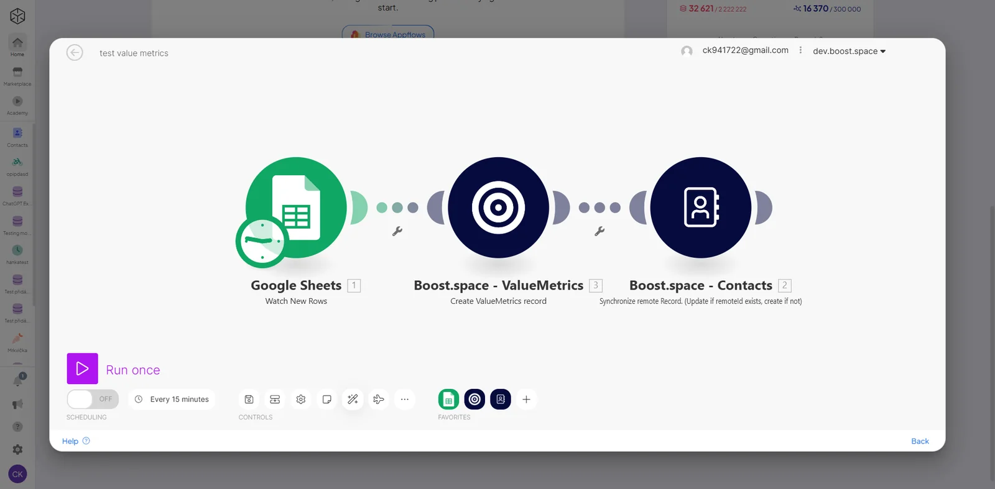Open the notes control
Image resolution: width=995 pixels, height=489 pixels.
point(327,400)
